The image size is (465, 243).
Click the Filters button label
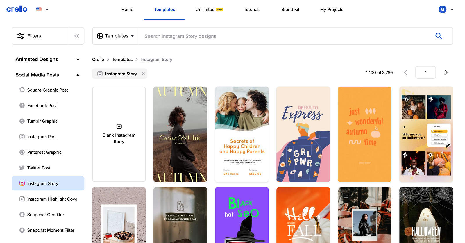(34, 36)
